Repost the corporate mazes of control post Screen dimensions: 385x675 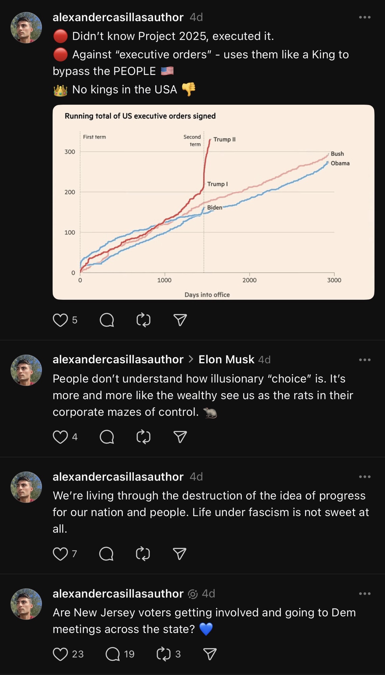[x=143, y=437]
